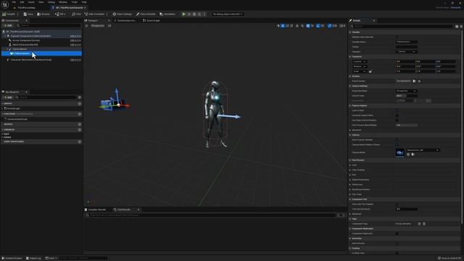Viewport: 464px width, 261px height.
Task: Start play with green Play button
Action: pyautogui.click(x=183, y=14)
